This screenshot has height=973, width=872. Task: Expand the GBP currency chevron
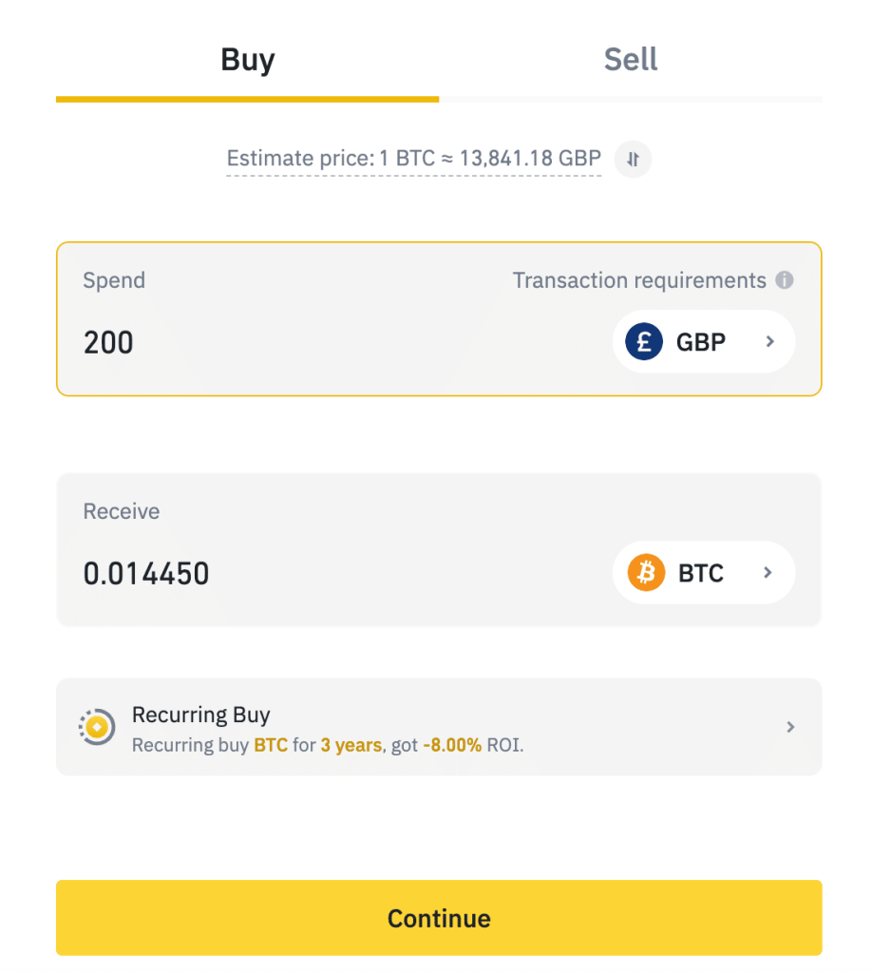(770, 341)
